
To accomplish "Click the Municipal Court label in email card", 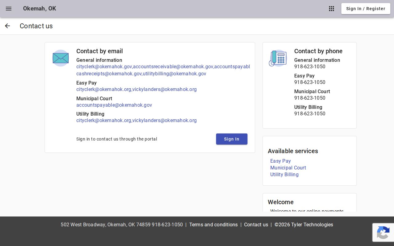I will tap(94, 98).
